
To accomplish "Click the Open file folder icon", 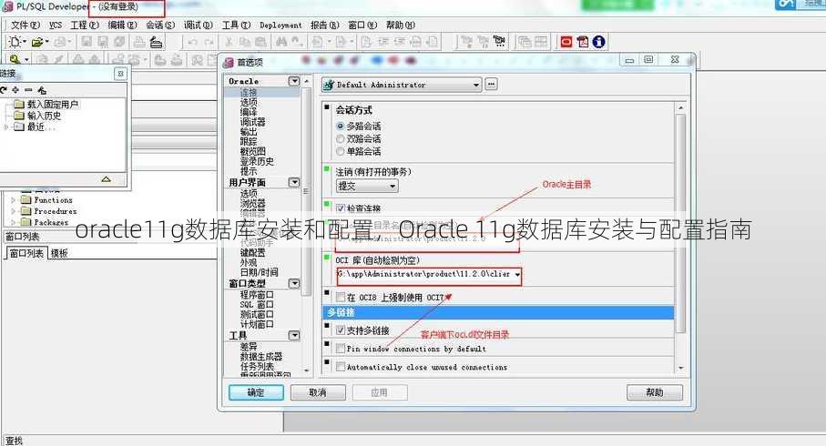I will 36,42.
